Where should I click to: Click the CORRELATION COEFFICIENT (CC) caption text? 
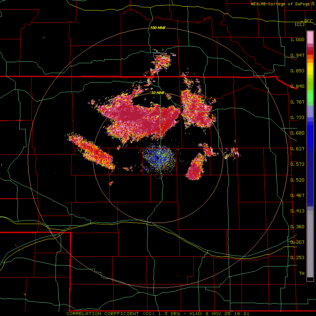[x=111, y=314]
